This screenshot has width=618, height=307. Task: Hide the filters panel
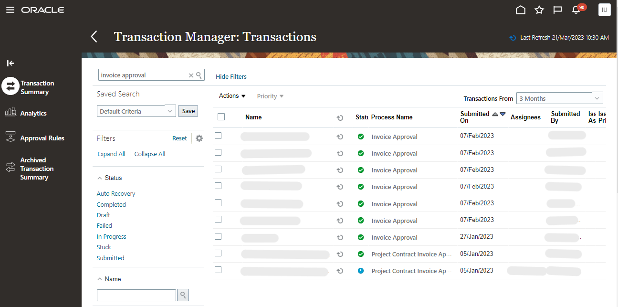[230, 76]
